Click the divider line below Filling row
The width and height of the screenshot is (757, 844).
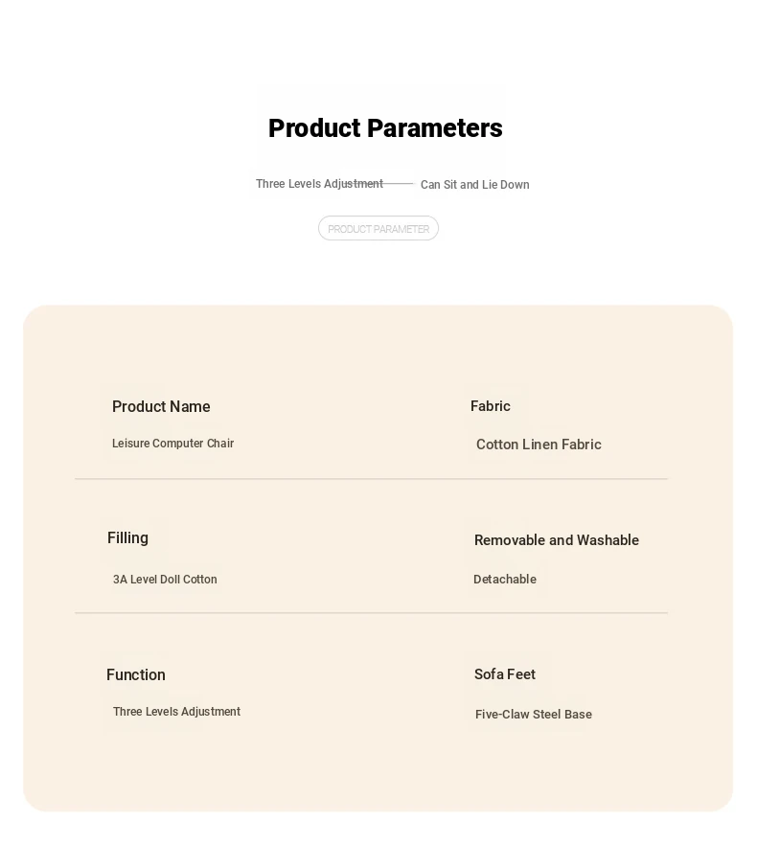(371, 612)
